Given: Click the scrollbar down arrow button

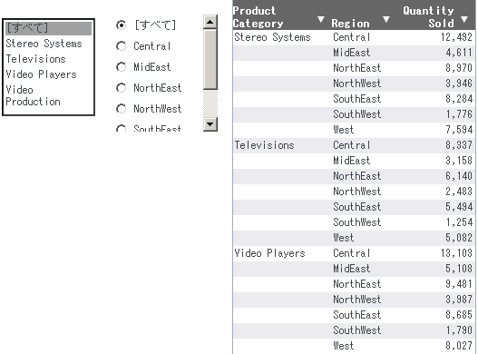Looking at the screenshot, I should pyautogui.click(x=210, y=124).
